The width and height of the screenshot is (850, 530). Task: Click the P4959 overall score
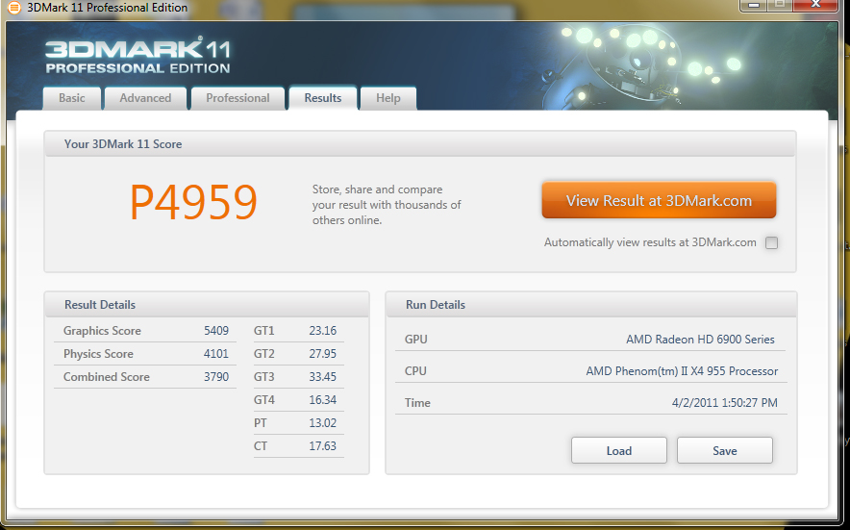pos(193,202)
